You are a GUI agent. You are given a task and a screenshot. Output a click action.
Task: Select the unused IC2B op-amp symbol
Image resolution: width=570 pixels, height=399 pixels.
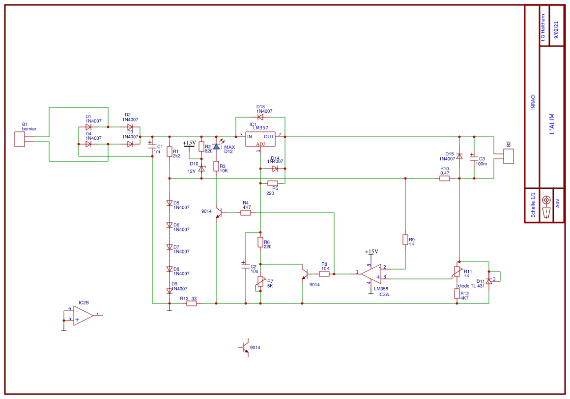pos(83,316)
